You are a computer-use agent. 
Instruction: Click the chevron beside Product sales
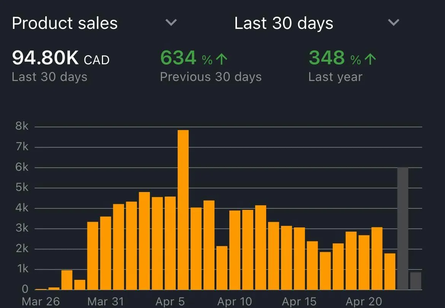pyautogui.click(x=171, y=22)
